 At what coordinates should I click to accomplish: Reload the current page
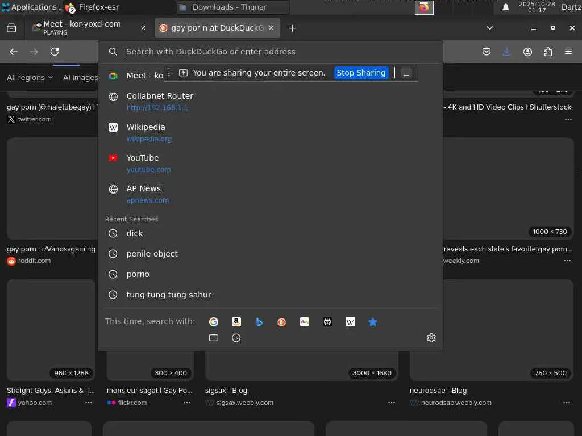click(x=55, y=52)
